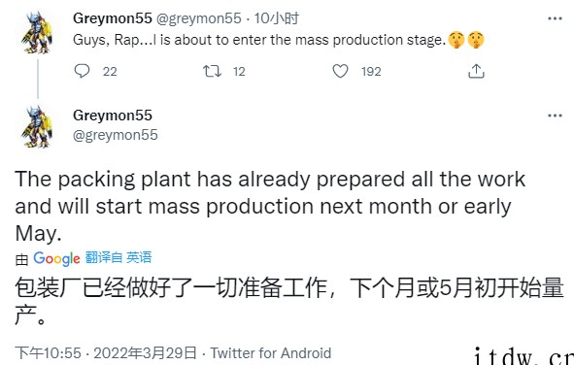Click the 下午10:55 · 2022年3月29日 timestamp
The image size is (574, 365).
(x=106, y=353)
